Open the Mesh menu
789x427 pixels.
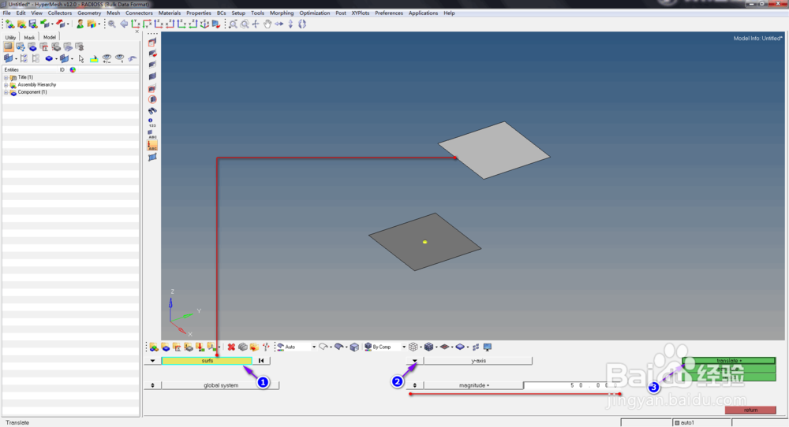coord(113,13)
